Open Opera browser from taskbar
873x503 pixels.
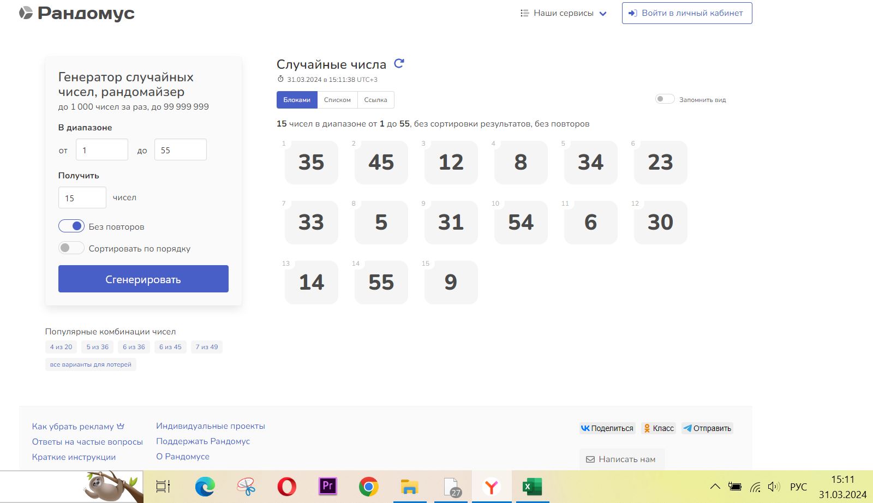pos(287,486)
